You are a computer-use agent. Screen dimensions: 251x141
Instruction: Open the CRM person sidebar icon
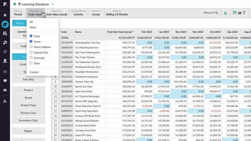click(5, 61)
